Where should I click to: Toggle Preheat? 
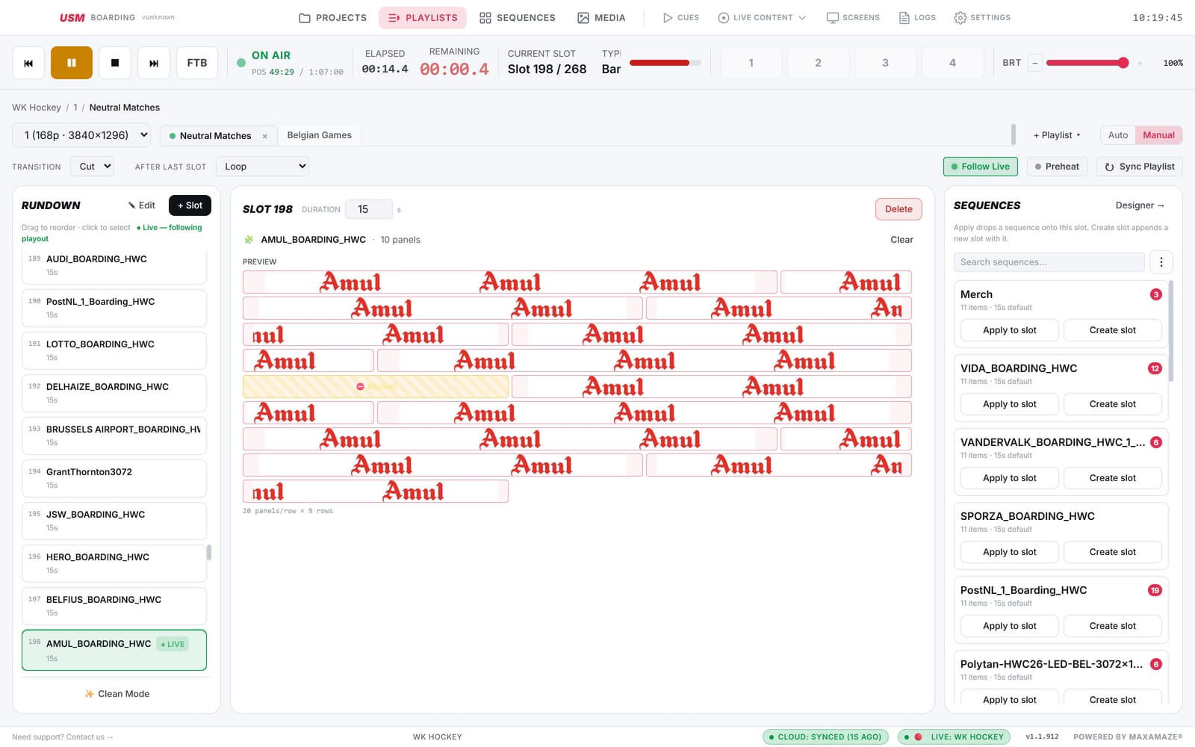click(x=1057, y=167)
